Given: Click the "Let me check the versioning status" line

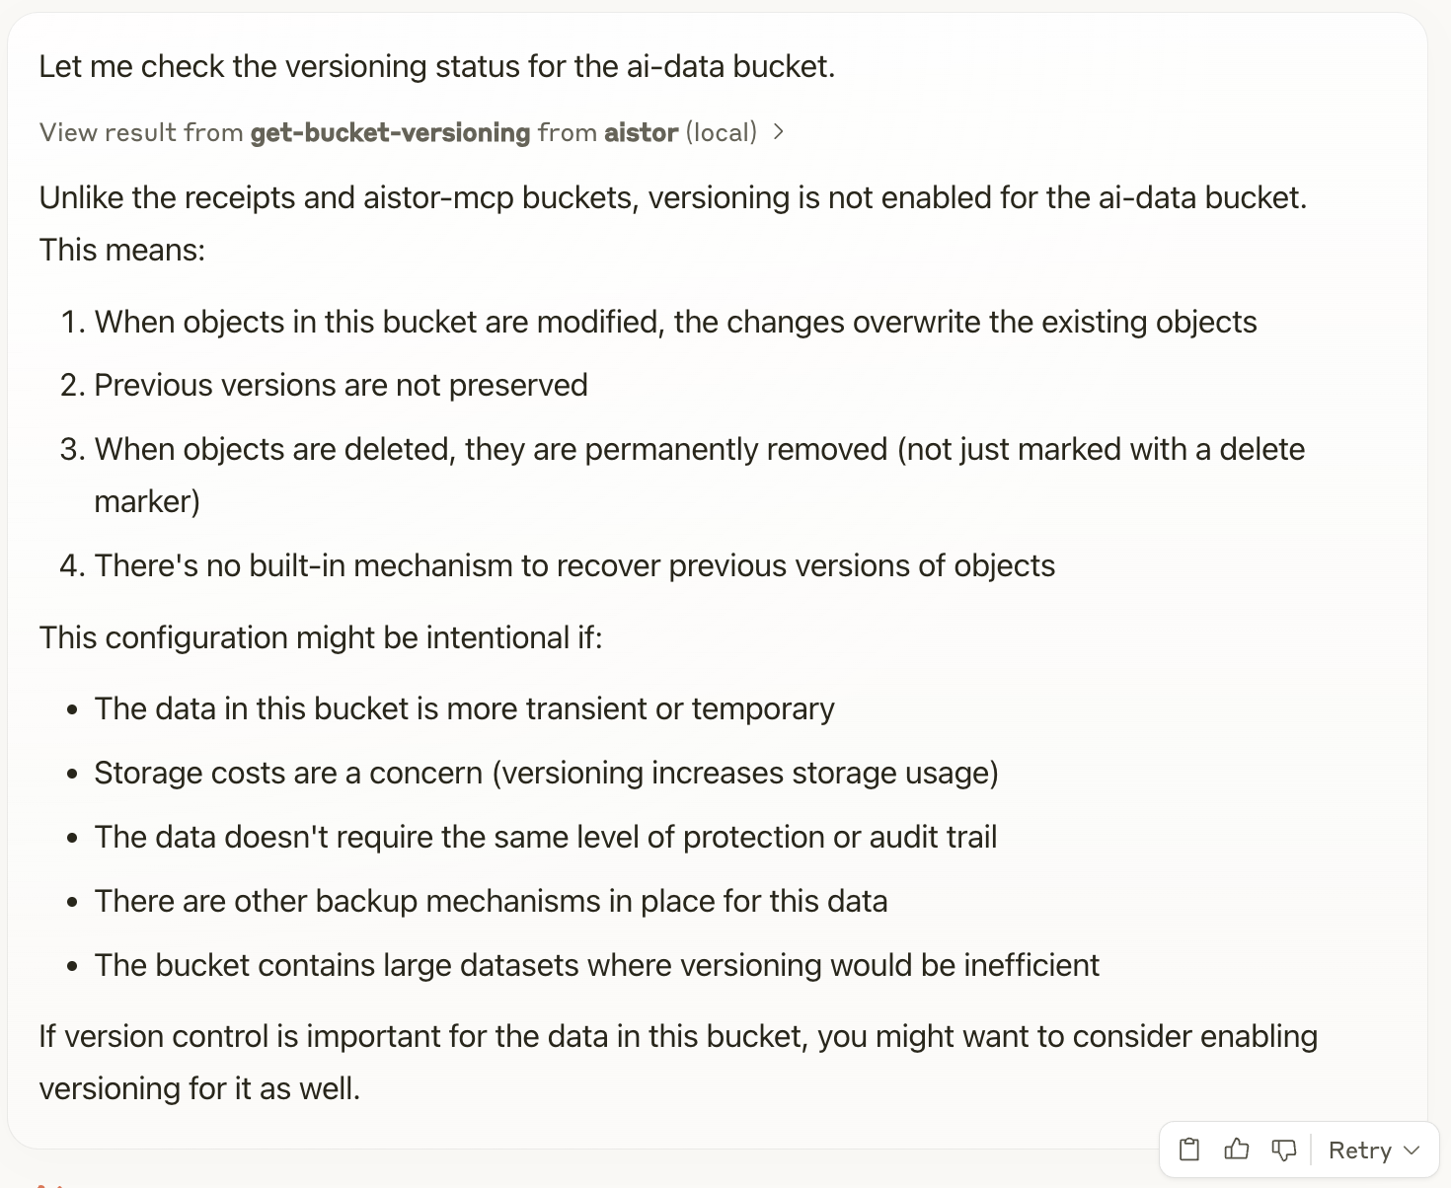Looking at the screenshot, I should click(436, 66).
